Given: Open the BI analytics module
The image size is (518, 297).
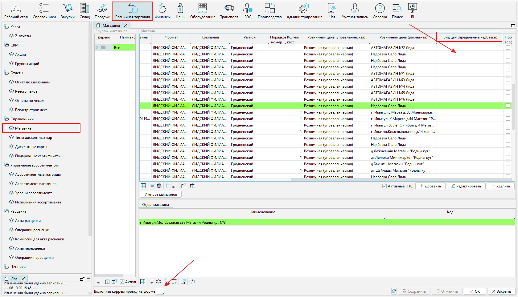Looking at the screenshot, I should point(412,11).
